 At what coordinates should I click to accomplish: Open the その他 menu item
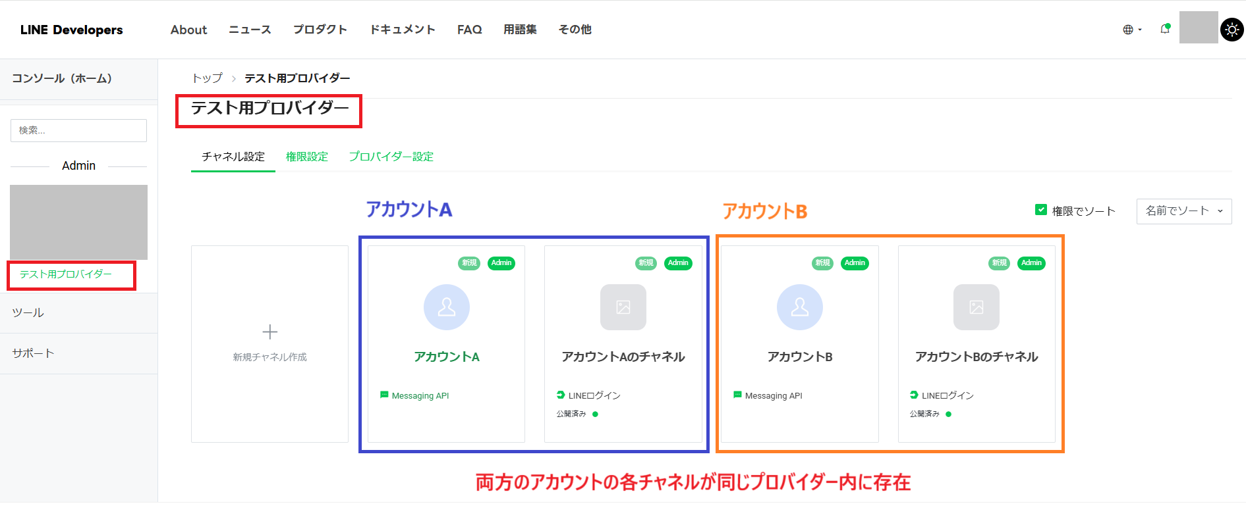pos(575,30)
